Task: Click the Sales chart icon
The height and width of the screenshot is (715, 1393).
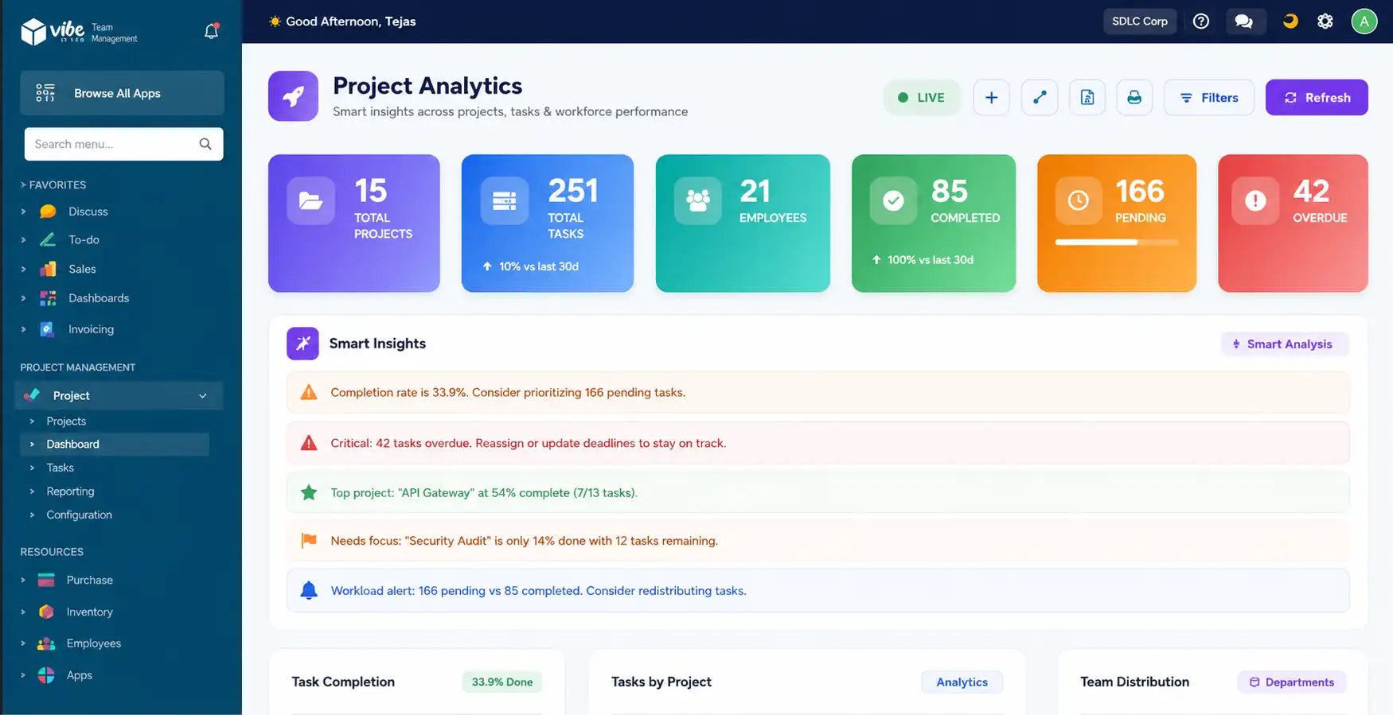Action: pos(48,269)
